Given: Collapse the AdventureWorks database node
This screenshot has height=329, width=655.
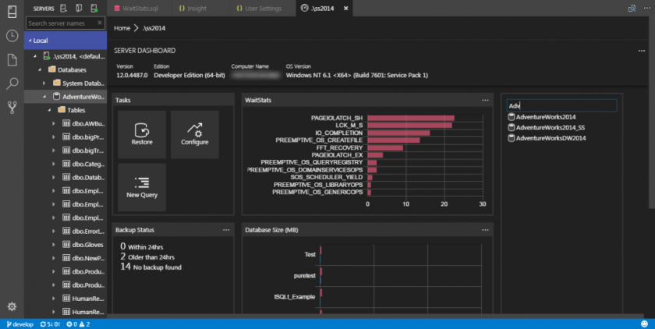Looking at the screenshot, I should click(44, 97).
